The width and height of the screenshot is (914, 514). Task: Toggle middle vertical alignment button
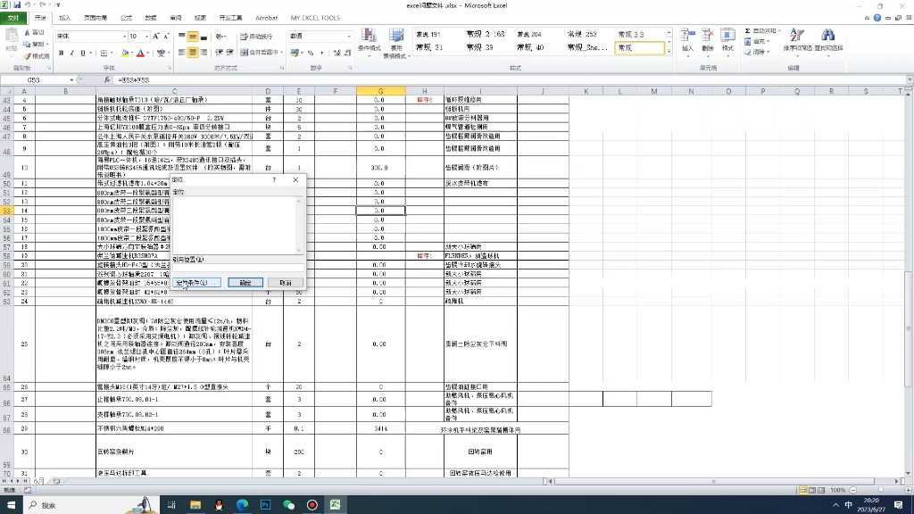[193, 37]
